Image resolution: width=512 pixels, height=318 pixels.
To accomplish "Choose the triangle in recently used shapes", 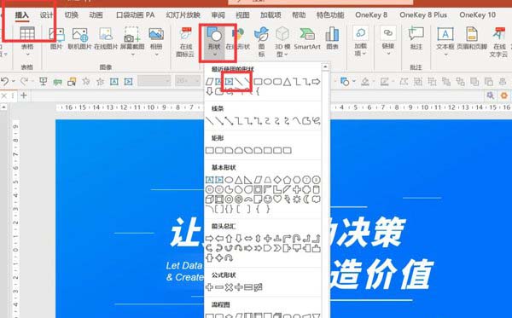I will pos(287,82).
